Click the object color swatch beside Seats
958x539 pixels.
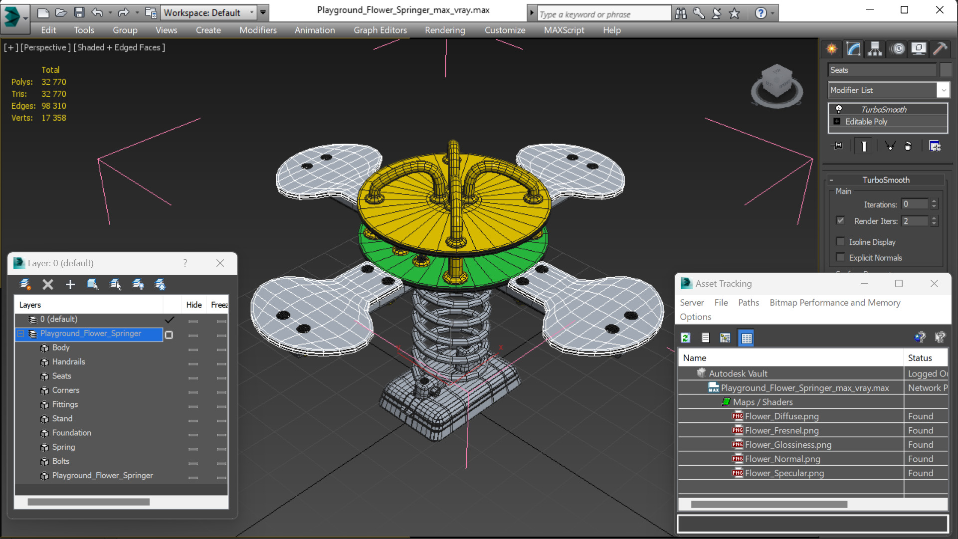946,70
